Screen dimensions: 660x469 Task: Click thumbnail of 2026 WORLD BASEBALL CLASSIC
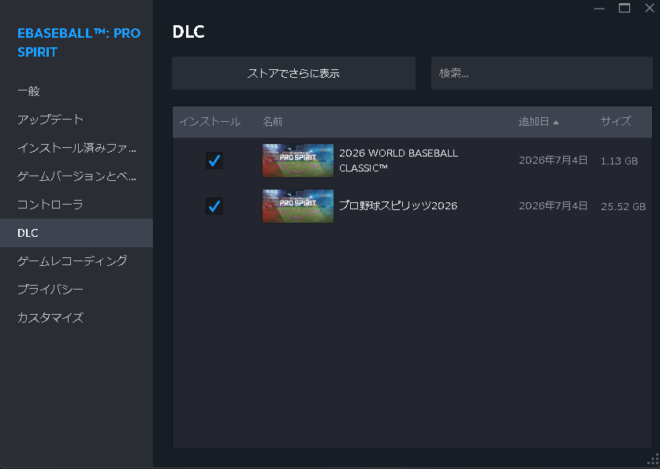point(298,161)
